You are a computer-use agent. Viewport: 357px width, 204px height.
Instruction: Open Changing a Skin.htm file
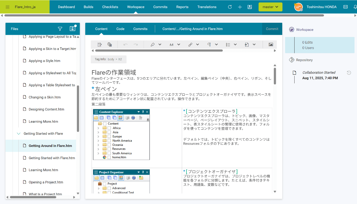pyautogui.click(x=45, y=97)
